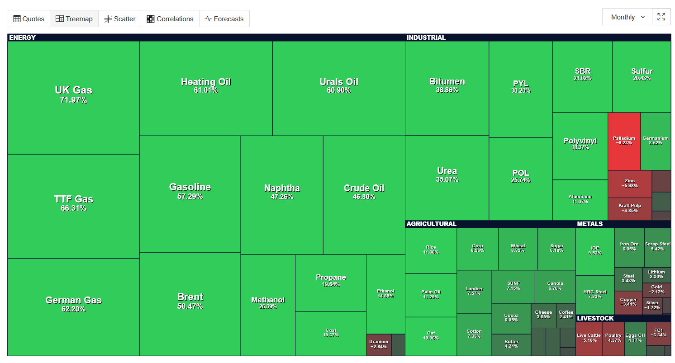
Task: Select the Urea tile
Action: point(447,178)
